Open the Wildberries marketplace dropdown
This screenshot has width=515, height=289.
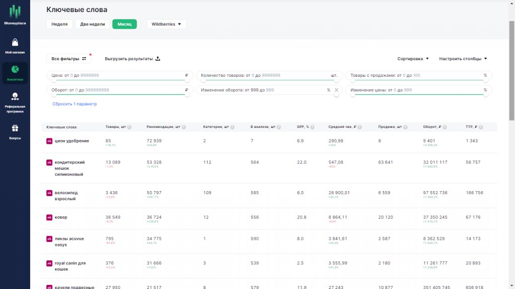tap(166, 24)
